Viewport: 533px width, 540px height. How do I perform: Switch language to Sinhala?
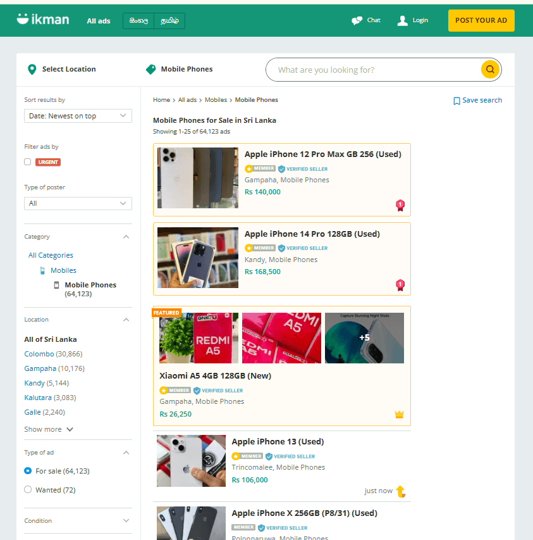tap(138, 21)
